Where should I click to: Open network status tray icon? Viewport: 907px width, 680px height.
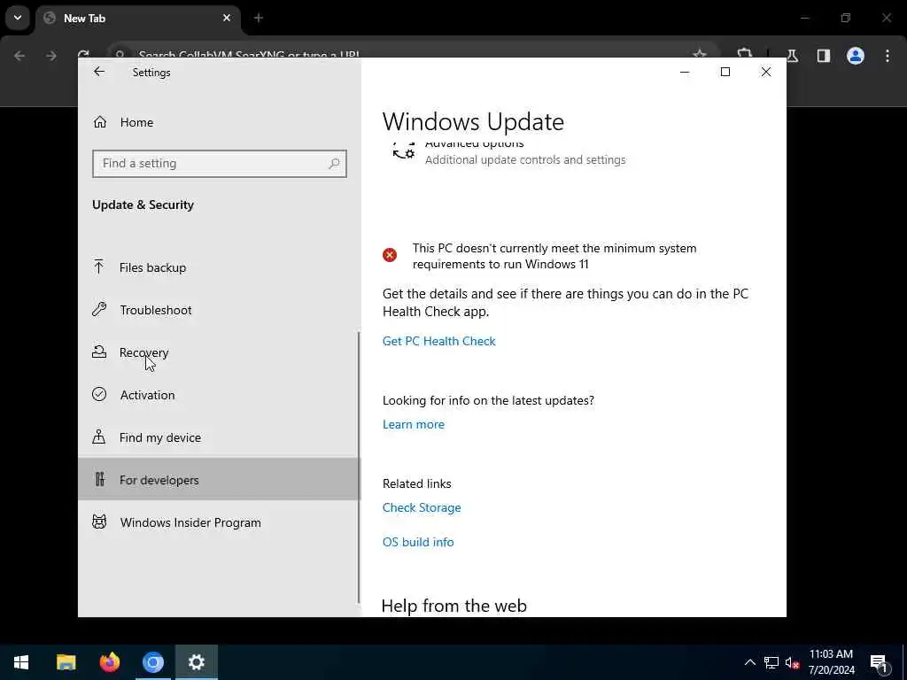771,662
